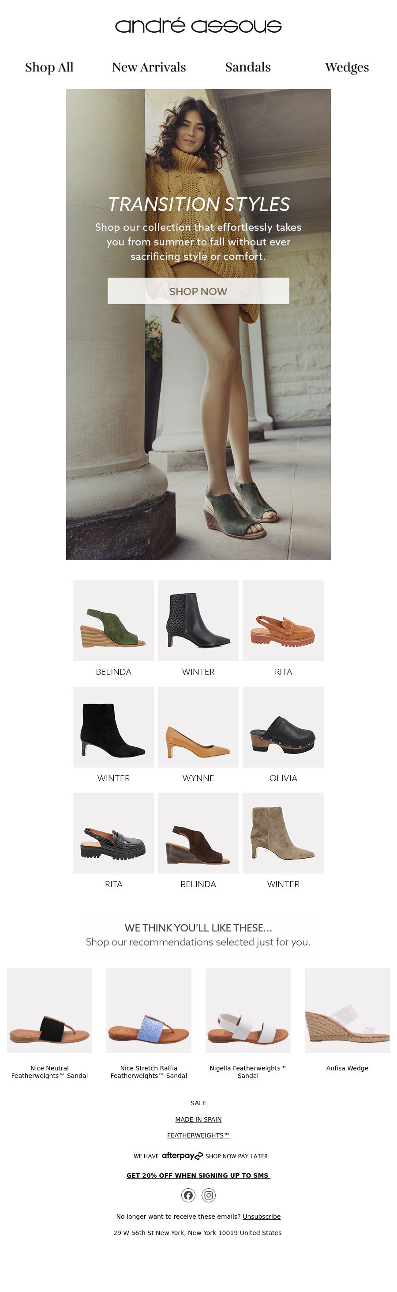397x1292 pixels.
Task: Go to New Arrivals
Action: (x=149, y=67)
